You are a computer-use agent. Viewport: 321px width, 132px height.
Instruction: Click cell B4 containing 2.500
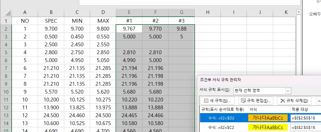pyautogui.click(x=51, y=45)
